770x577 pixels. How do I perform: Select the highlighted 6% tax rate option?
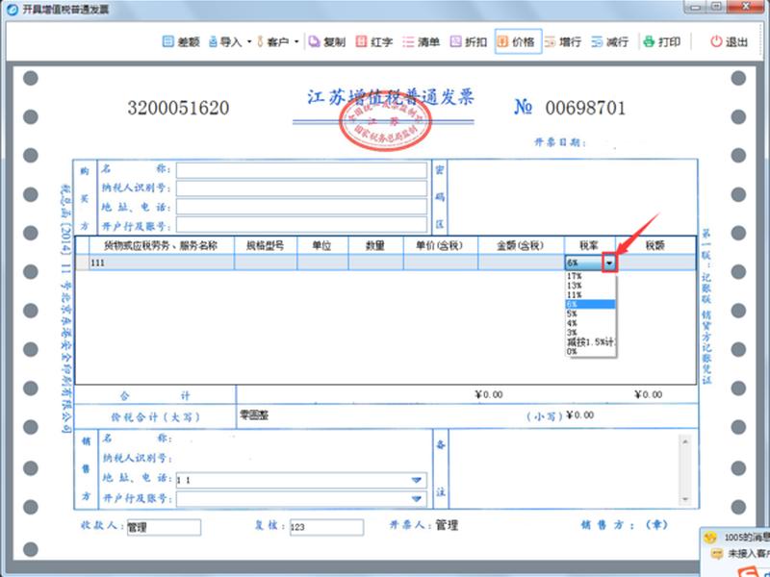pyautogui.click(x=590, y=305)
